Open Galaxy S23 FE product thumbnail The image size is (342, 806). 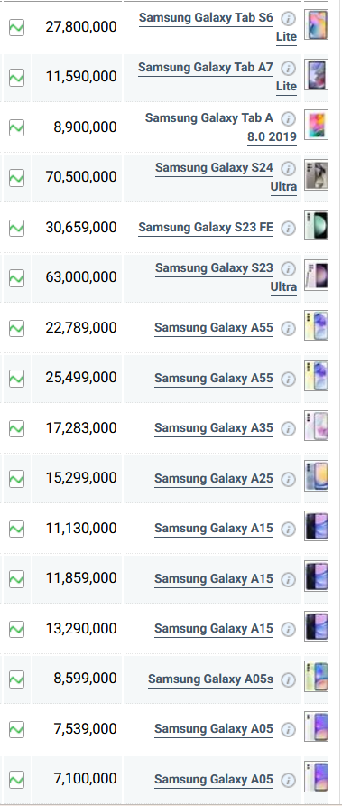pyautogui.click(x=317, y=225)
